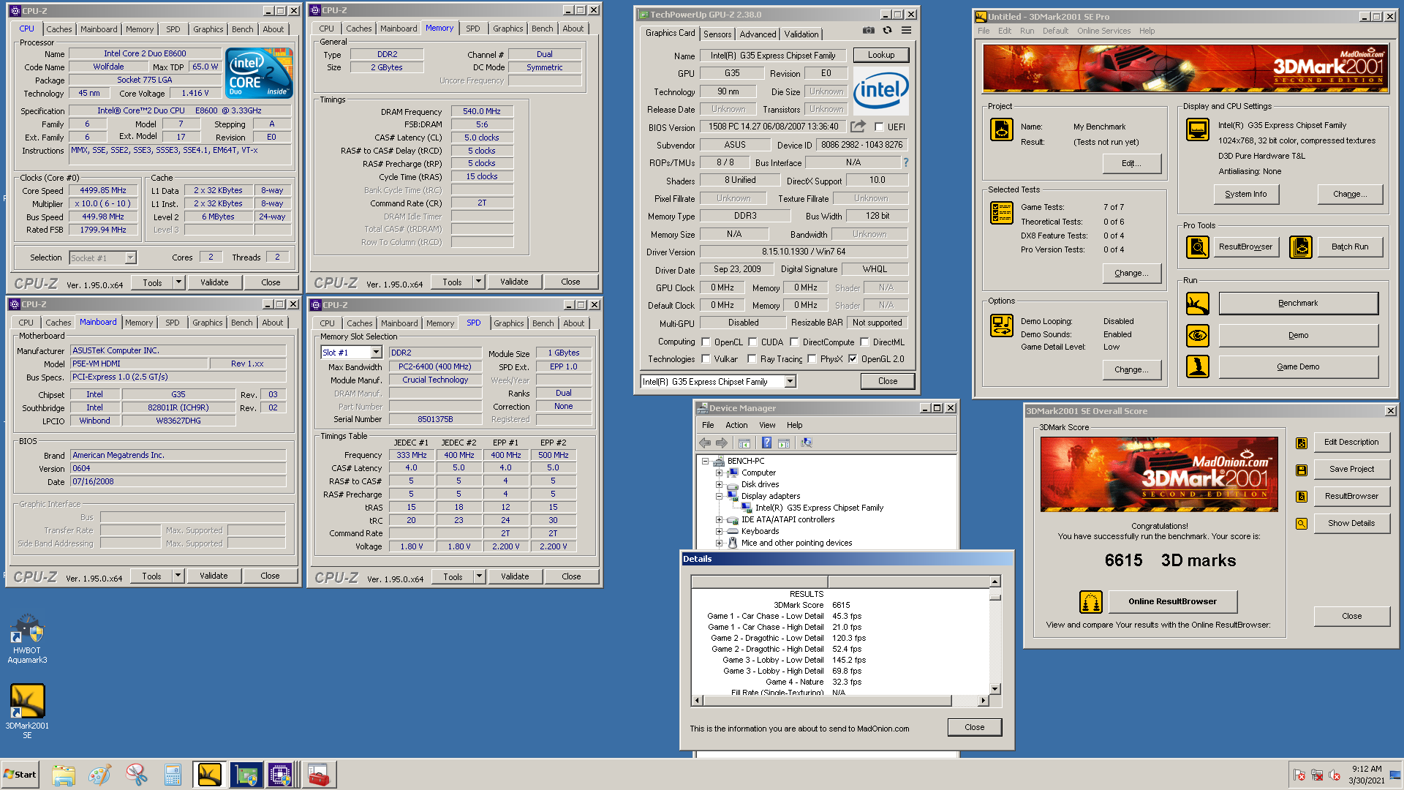
Task: Click the System Info button
Action: point(1246,194)
